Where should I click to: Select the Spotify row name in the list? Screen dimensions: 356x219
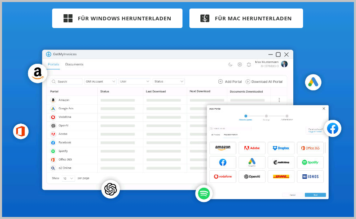pos(63,151)
